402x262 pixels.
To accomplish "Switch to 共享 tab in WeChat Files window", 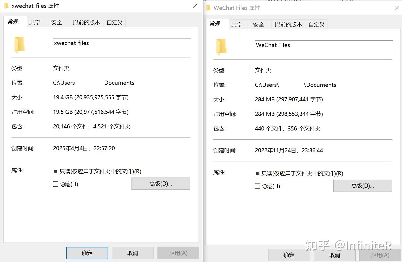I will [x=239, y=24].
